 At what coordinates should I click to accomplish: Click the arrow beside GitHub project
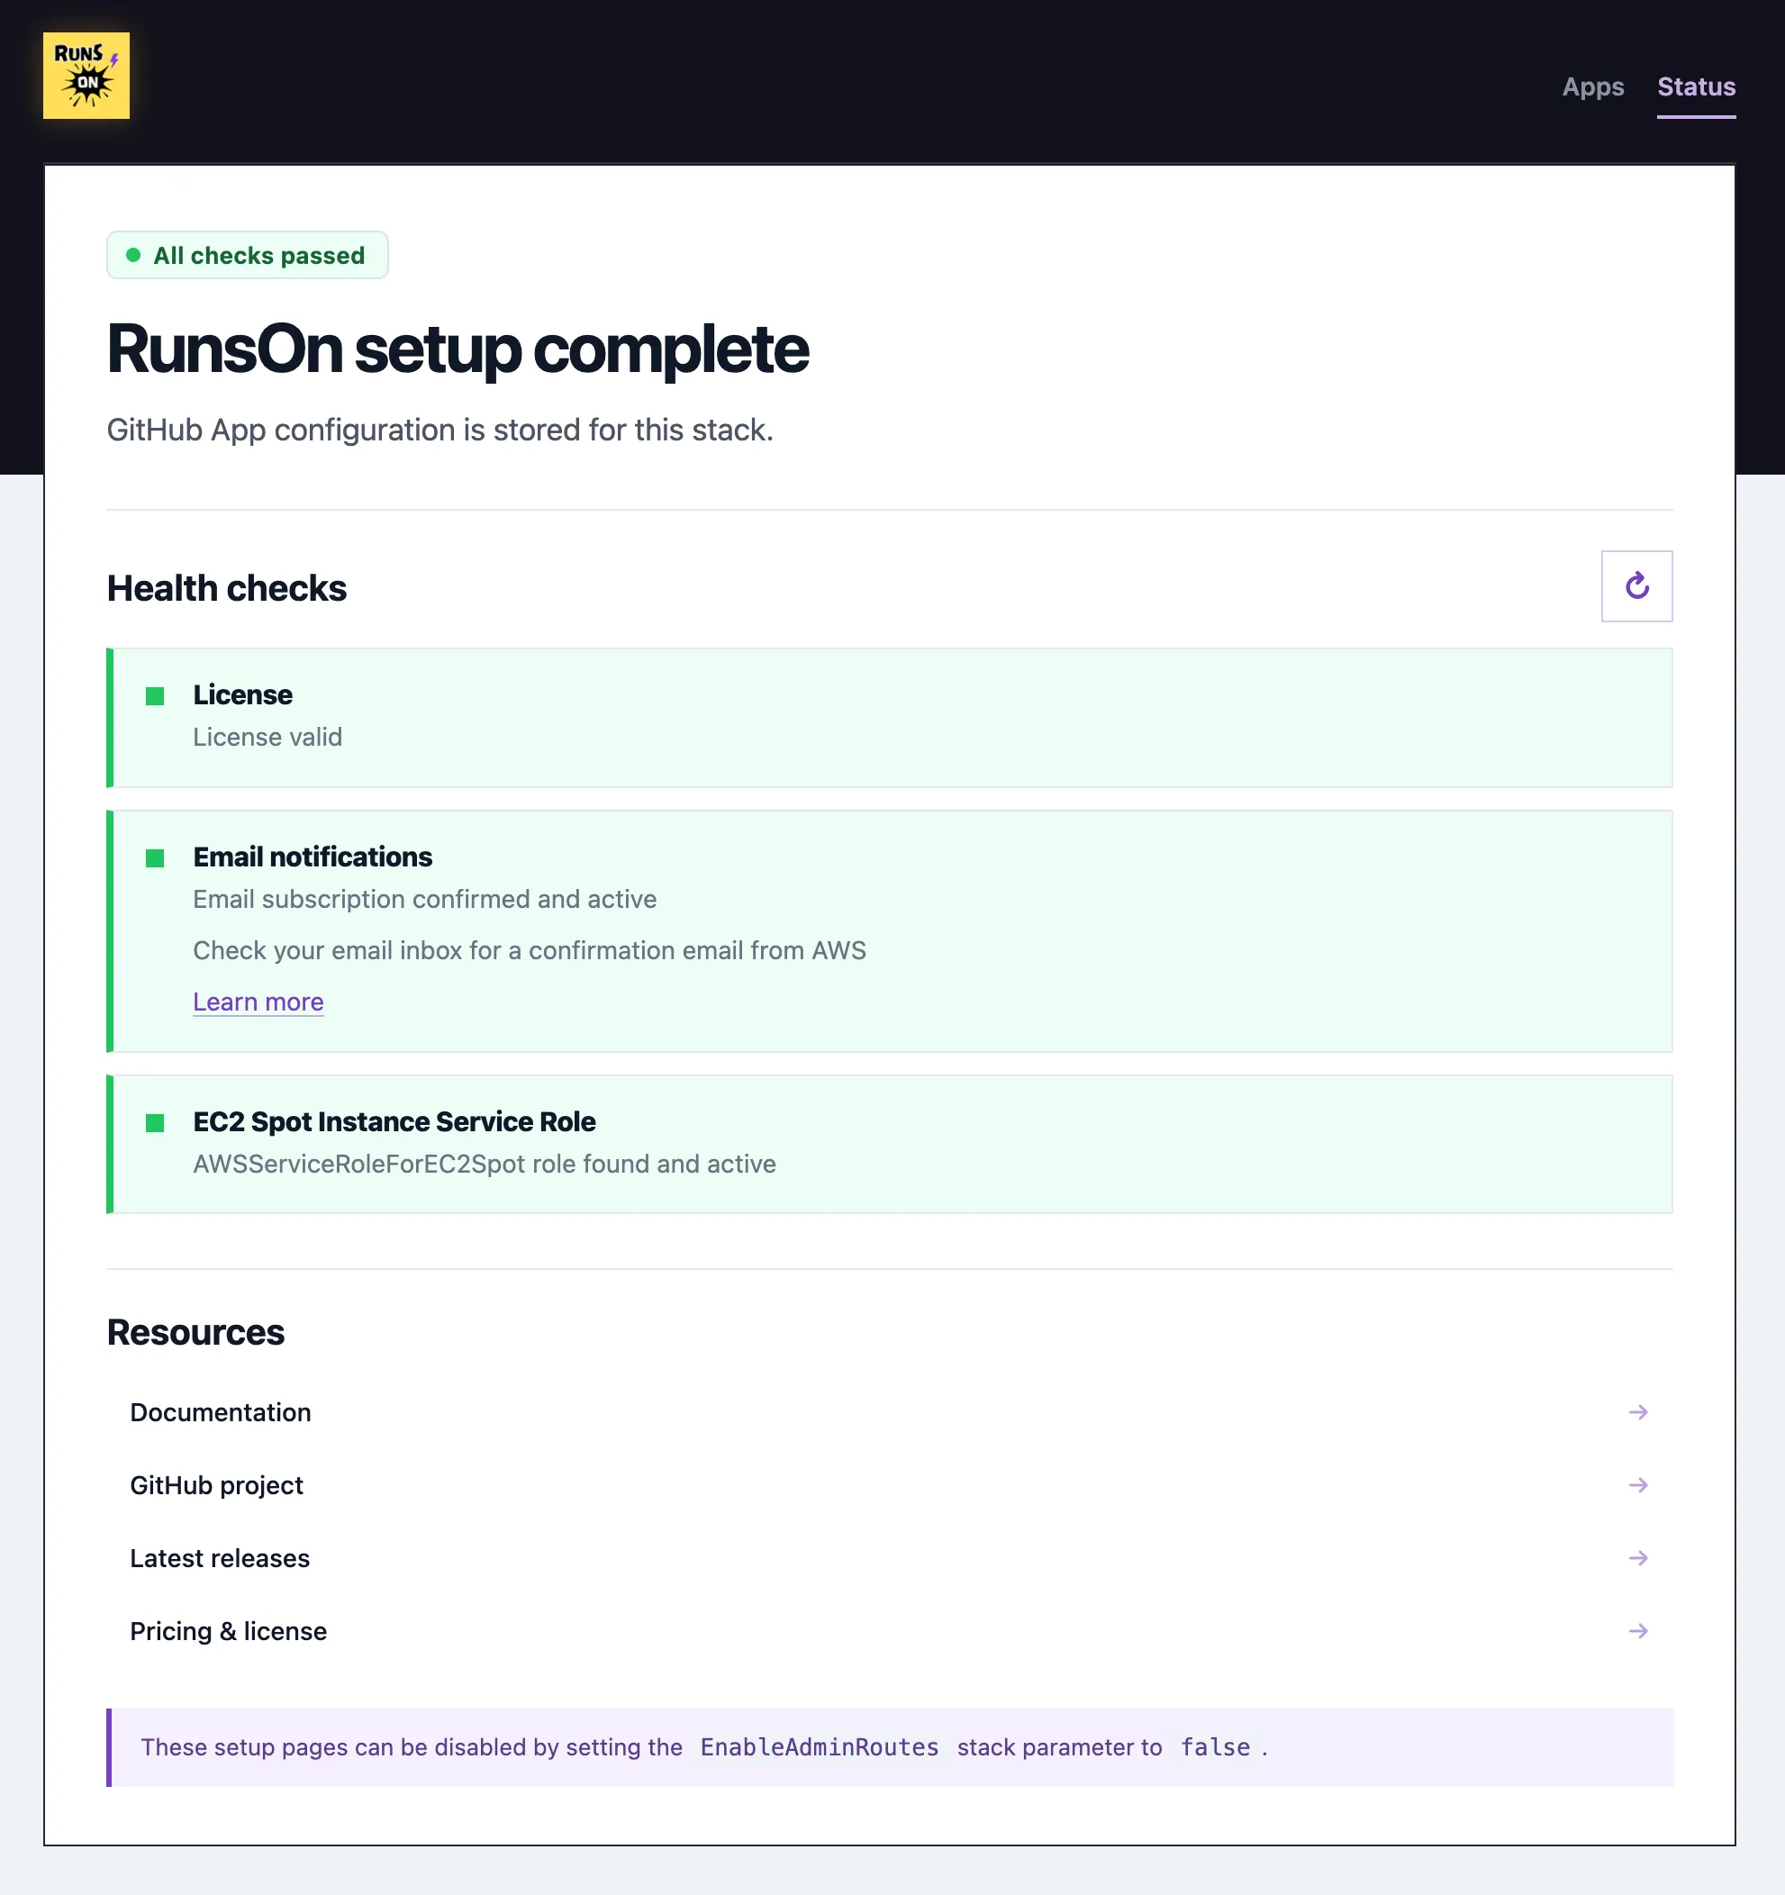click(x=1638, y=1485)
